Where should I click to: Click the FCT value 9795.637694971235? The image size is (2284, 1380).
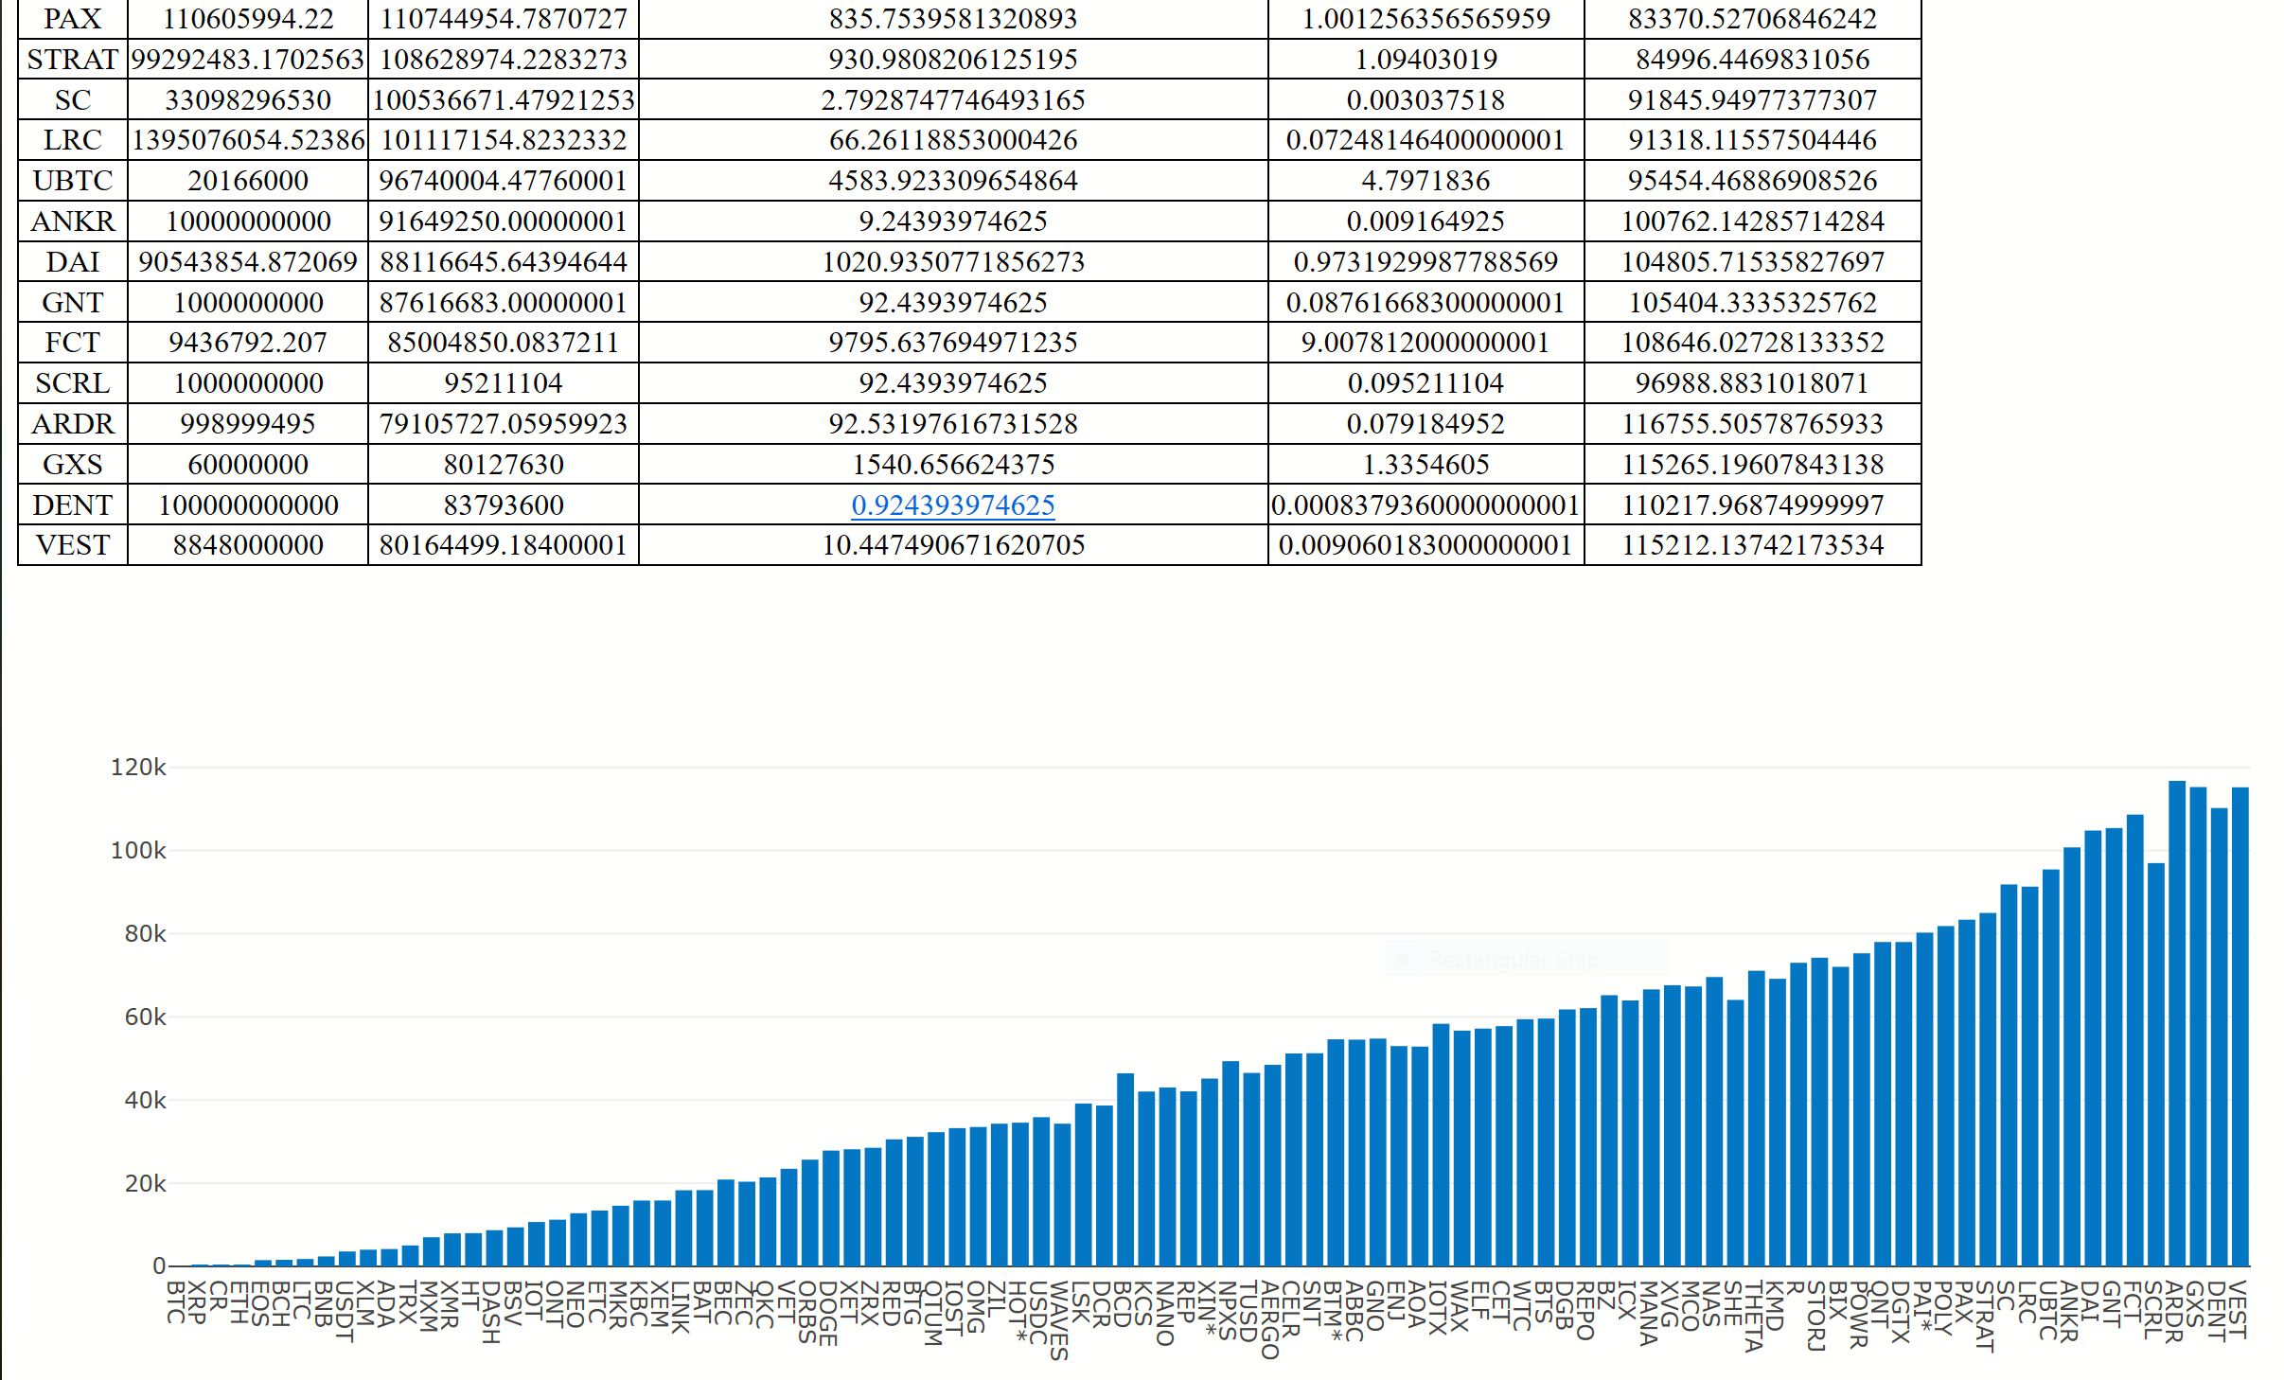click(953, 343)
